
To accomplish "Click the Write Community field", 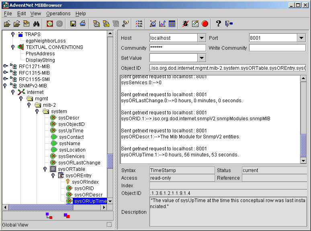I will tap(277, 48).
